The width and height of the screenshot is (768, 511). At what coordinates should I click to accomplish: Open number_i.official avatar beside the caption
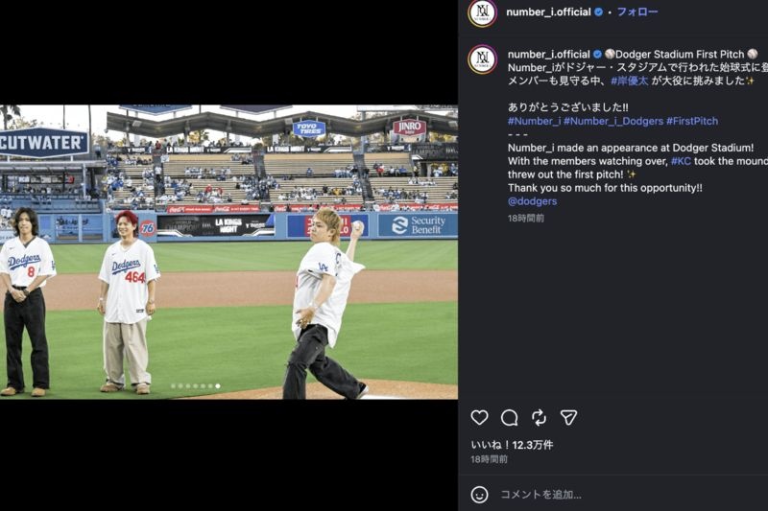coord(483,59)
